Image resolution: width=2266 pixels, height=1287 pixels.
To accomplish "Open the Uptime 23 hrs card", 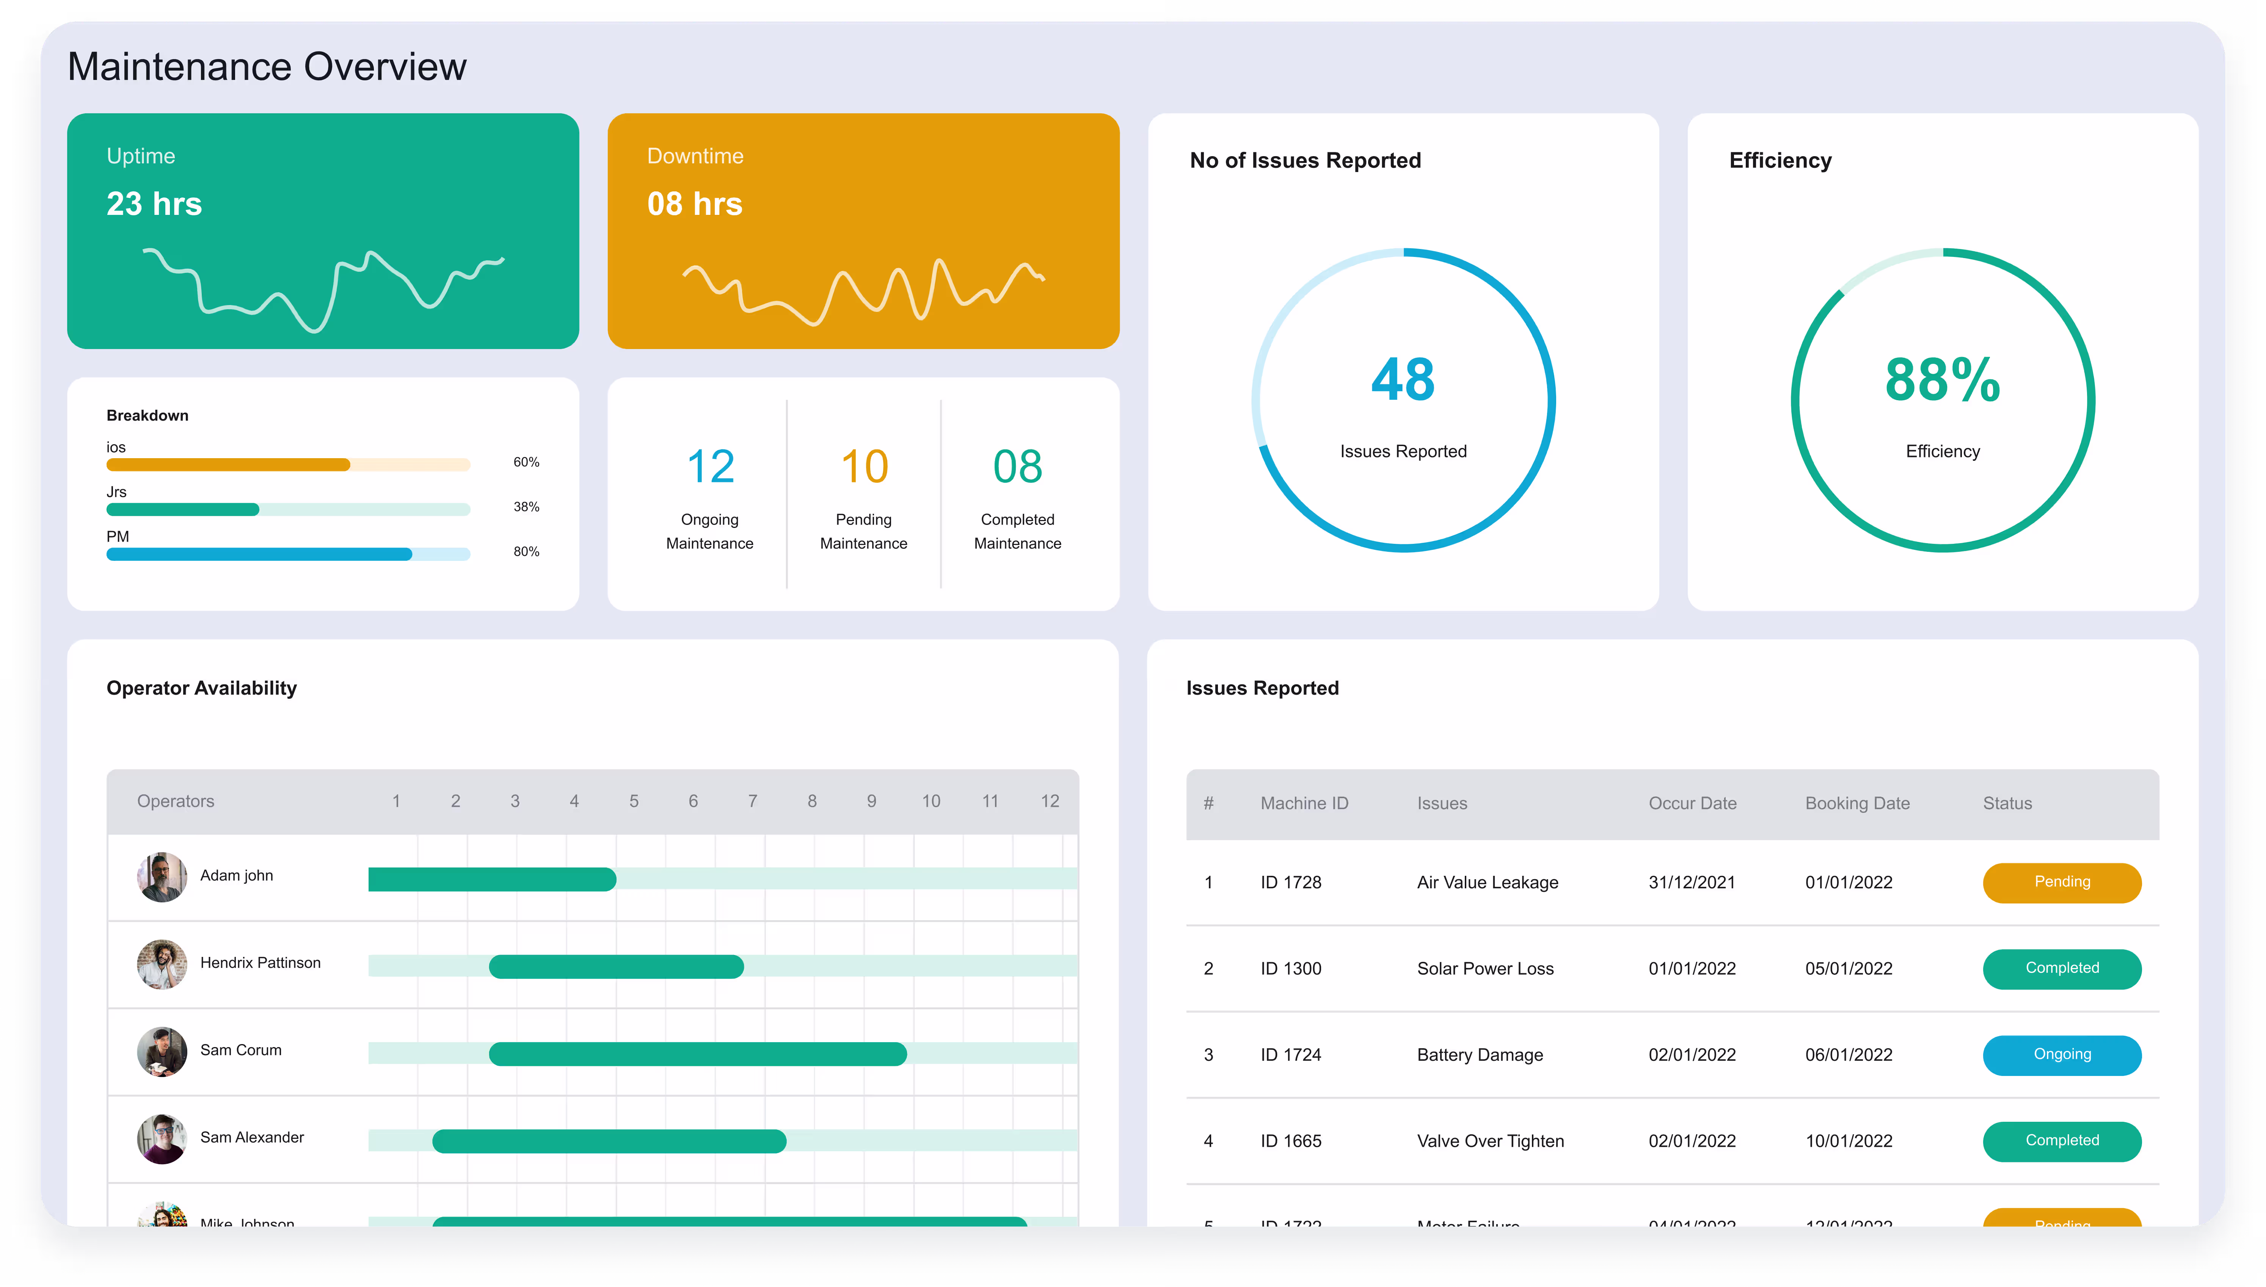I will 323,231.
